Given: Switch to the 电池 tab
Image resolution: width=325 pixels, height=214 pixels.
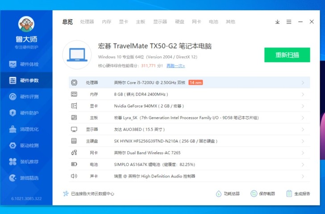Looking at the screenshot, I should click(x=213, y=22).
